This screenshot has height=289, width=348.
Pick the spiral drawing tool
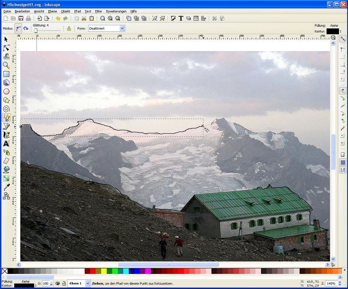tap(6, 109)
